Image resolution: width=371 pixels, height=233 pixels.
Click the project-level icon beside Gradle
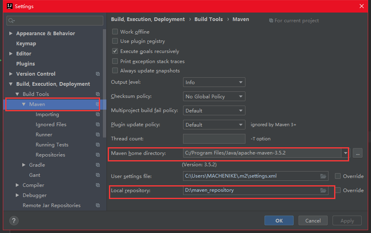pos(98,165)
